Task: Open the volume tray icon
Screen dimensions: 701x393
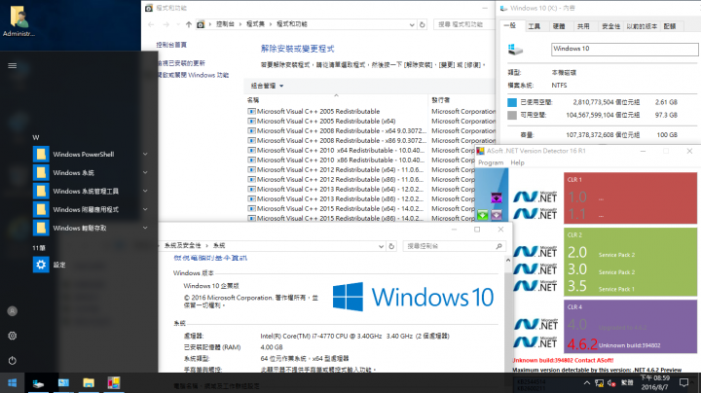Action: 611,383
